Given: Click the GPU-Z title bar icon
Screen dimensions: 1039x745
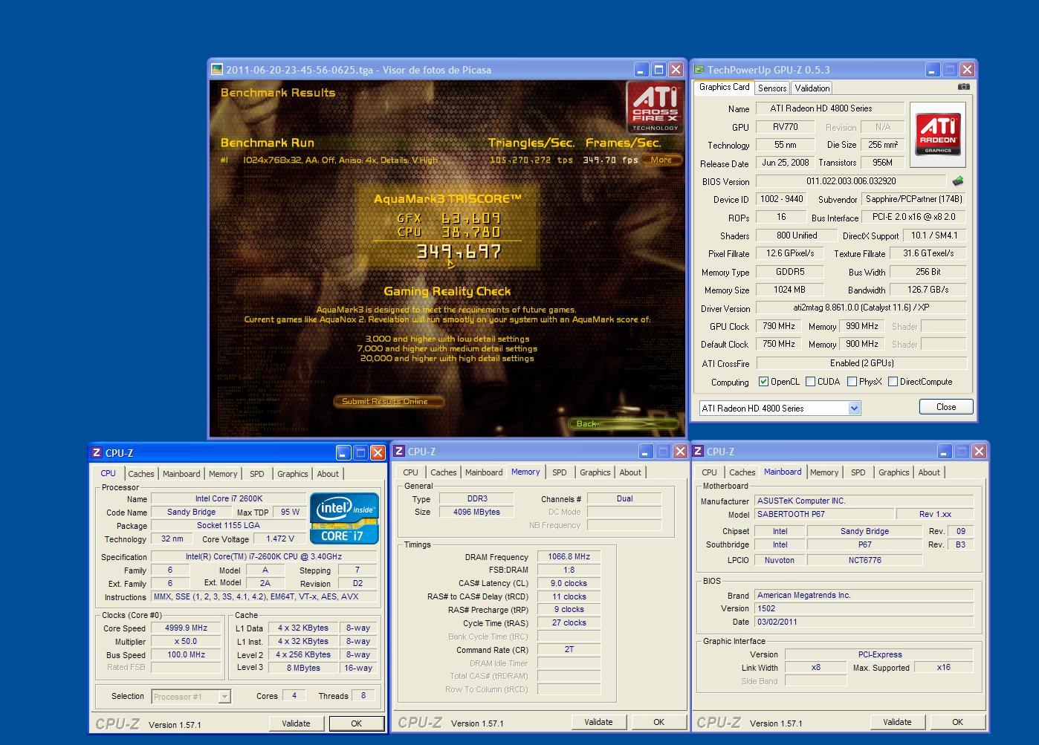Looking at the screenshot, I should [x=699, y=69].
